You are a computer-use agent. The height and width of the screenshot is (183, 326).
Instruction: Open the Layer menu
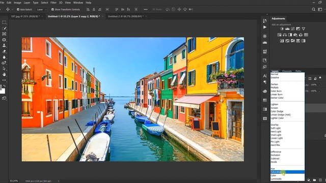(27, 3)
